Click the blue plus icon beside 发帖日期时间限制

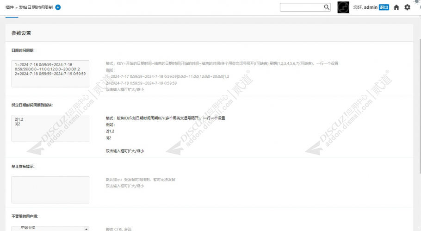pyautogui.click(x=58, y=7)
